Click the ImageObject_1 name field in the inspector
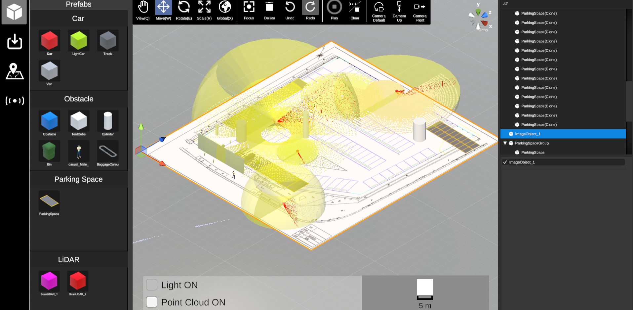Screen dimensions: 633x310 pyautogui.click(x=567, y=162)
